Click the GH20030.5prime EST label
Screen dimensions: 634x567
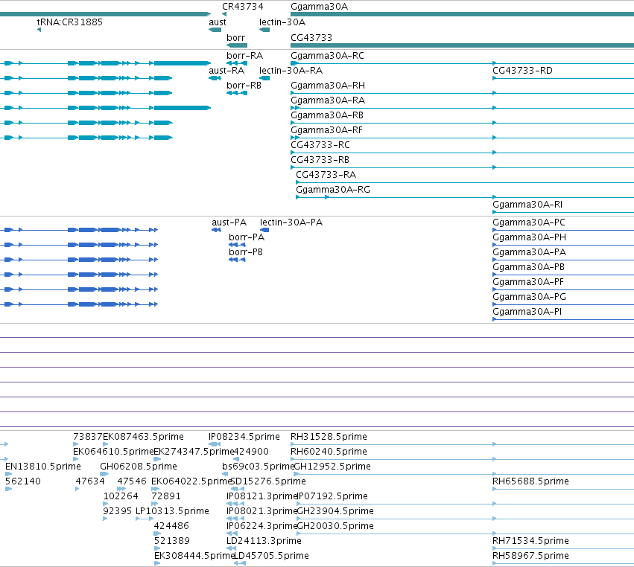pyautogui.click(x=335, y=526)
